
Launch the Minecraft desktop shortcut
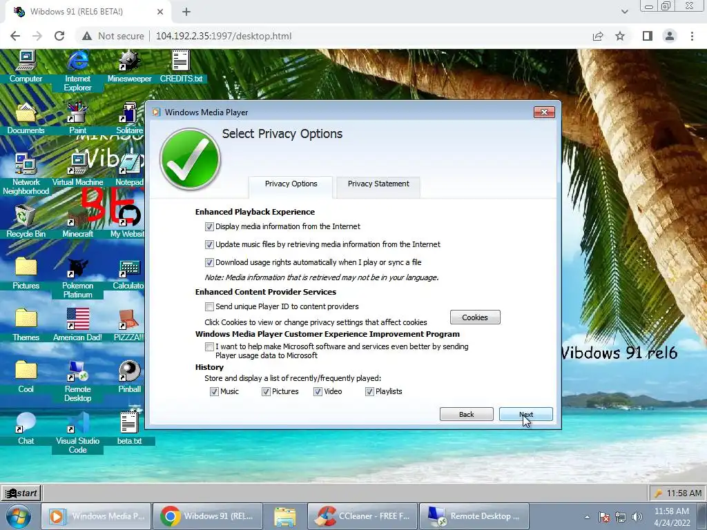pyautogui.click(x=77, y=222)
